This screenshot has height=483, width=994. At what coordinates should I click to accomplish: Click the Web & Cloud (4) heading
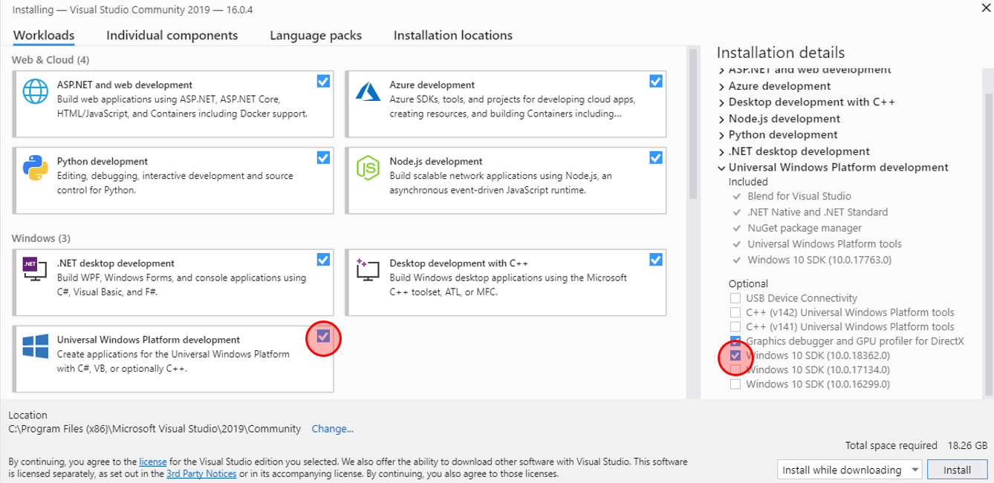[x=51, y=60]
